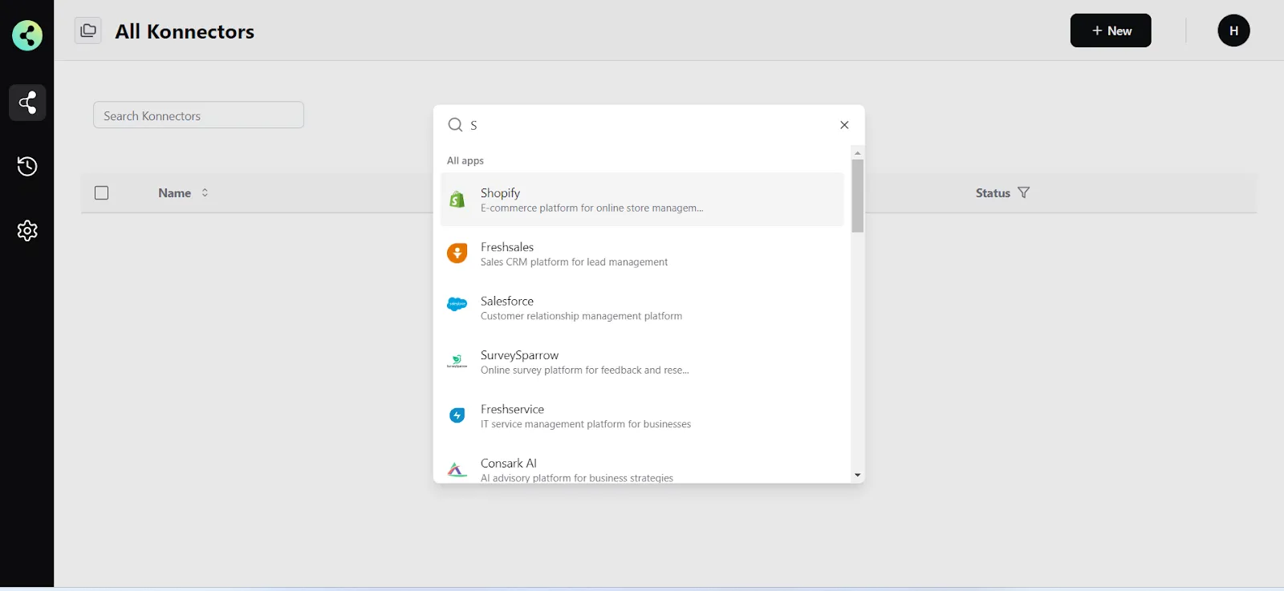Image resolution: width=1284 pixels, height=591 pixels.
Task: Click the Freshsales app icon
Action: (x=457, y=253)
